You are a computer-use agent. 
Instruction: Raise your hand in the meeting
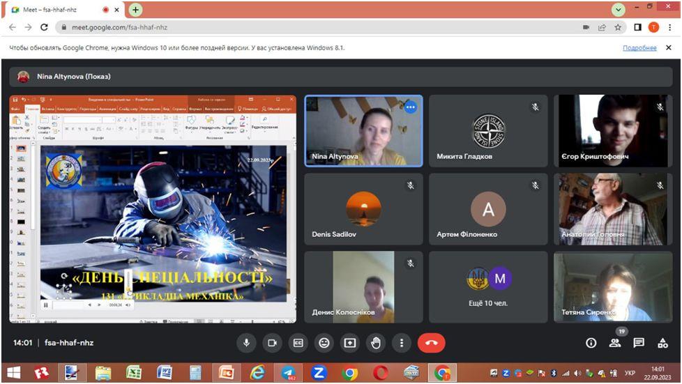[x=376, y=343]
